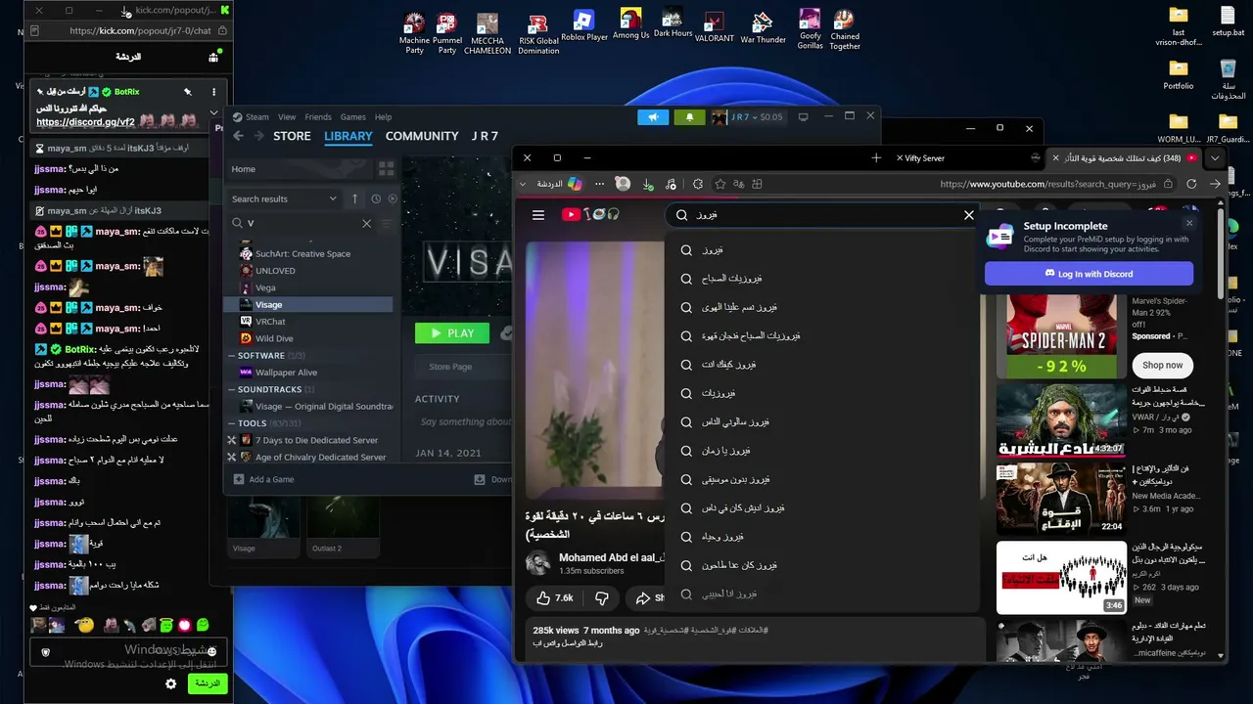Click Shop now on Spider-Man ad
Viewport: 1253px width, 704px height.
tap(1162, 365)
